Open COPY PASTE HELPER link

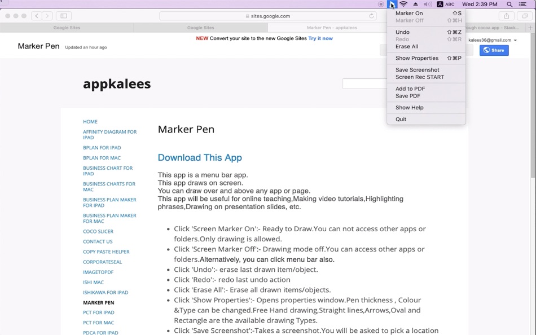[106, 252]
